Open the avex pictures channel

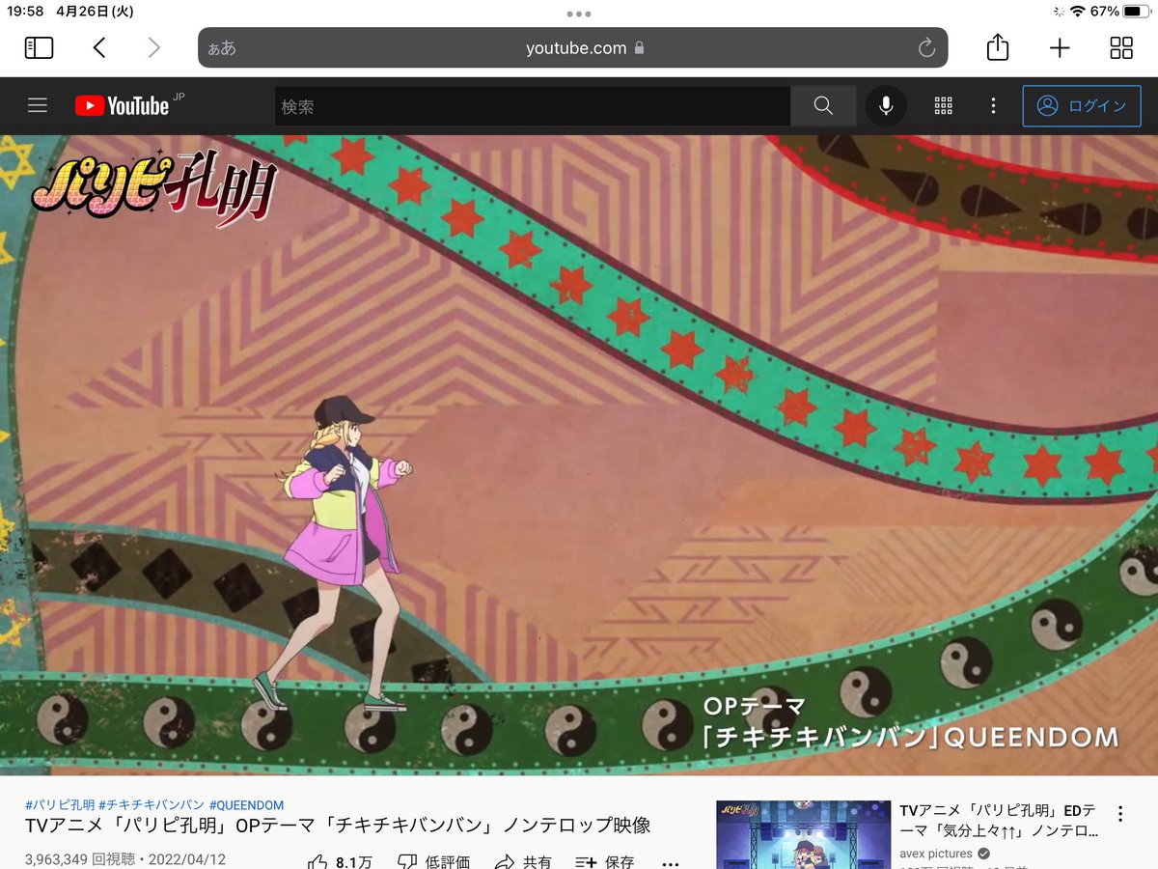pyautogui.click(x=936, y=854)
